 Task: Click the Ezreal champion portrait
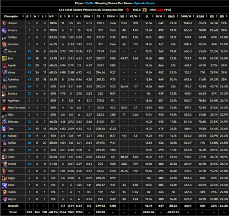click(x=4, y=164)
